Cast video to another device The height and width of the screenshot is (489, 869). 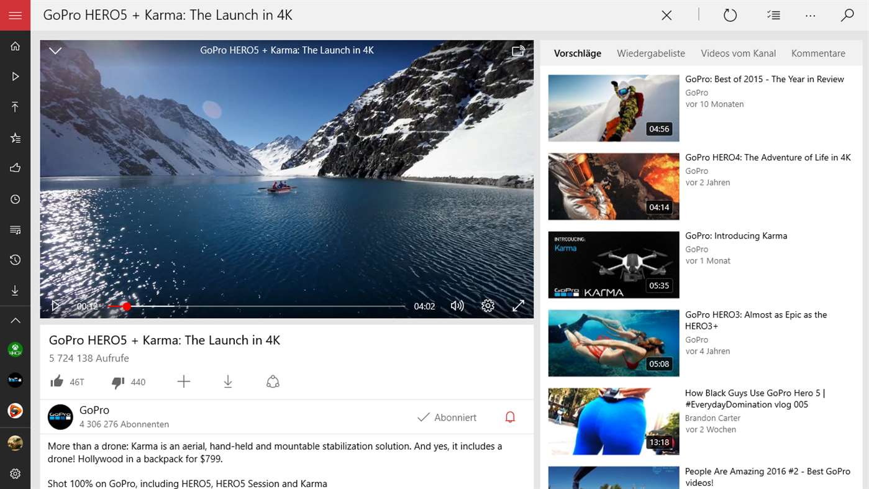(518, 51)
